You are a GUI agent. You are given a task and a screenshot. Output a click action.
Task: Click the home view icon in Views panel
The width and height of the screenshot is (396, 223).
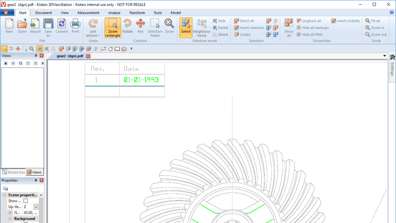click(x=6, y=63)
